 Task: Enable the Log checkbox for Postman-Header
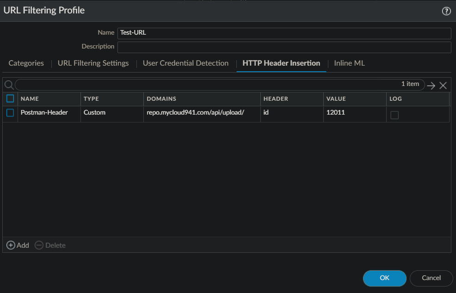click(394, 115)
